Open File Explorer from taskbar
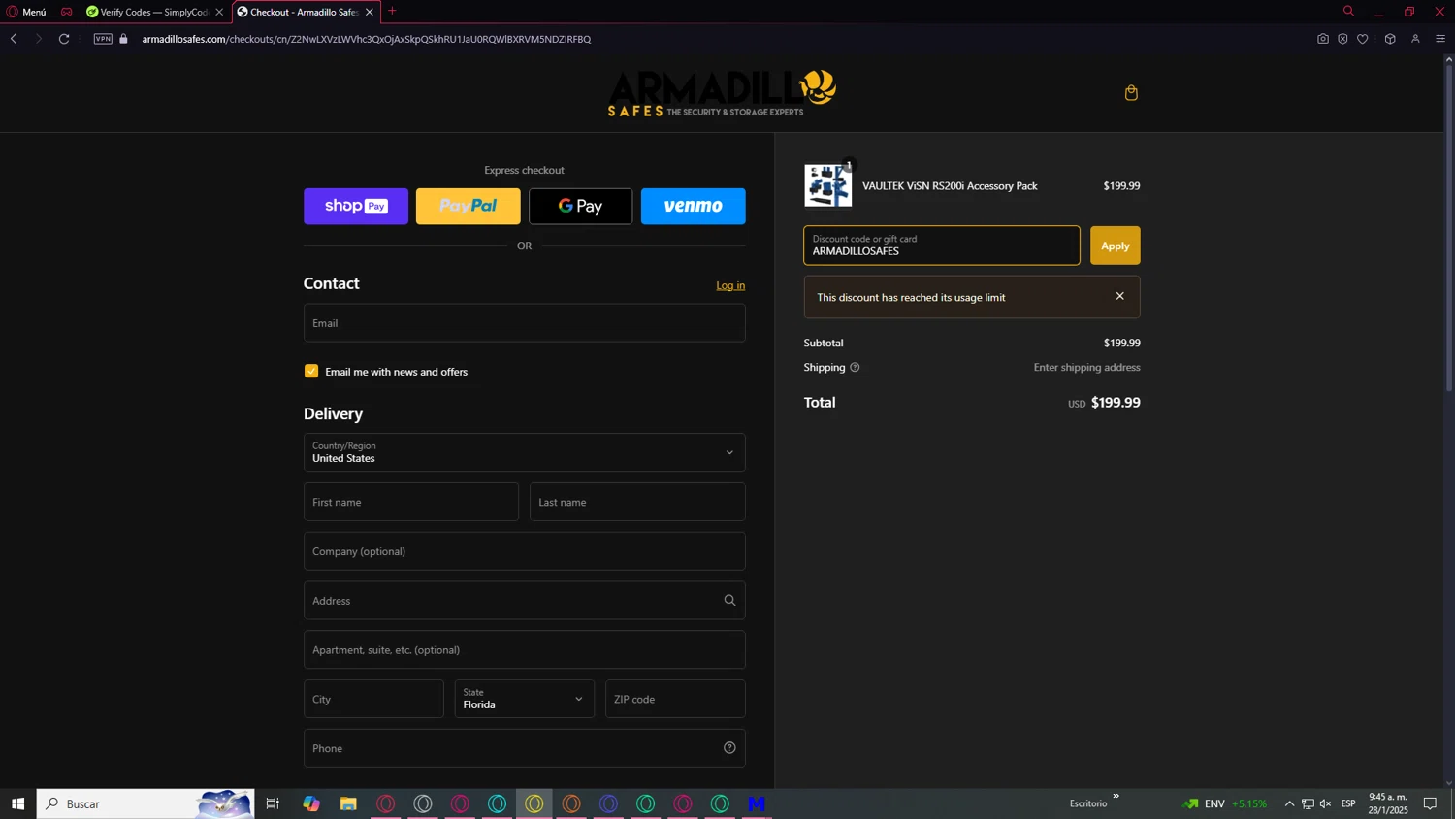1455x819 pixels. 348,803
